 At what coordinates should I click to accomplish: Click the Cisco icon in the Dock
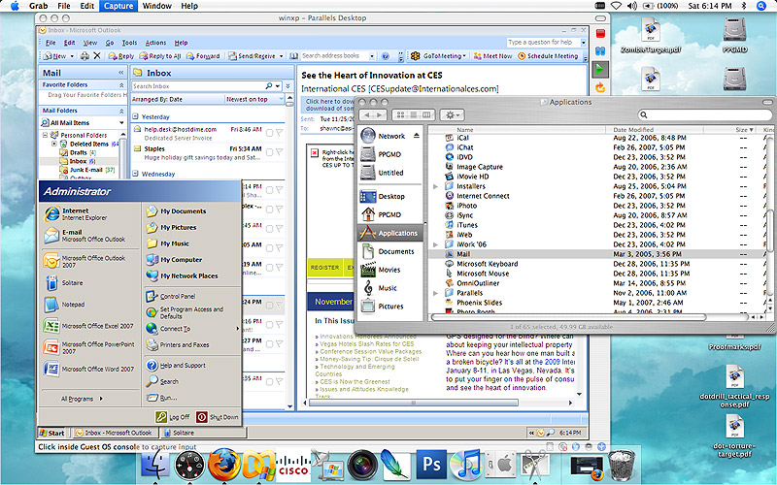[x=293, y=465]
